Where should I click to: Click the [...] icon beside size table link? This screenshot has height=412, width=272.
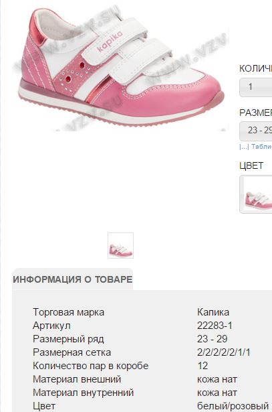[244, 147]
